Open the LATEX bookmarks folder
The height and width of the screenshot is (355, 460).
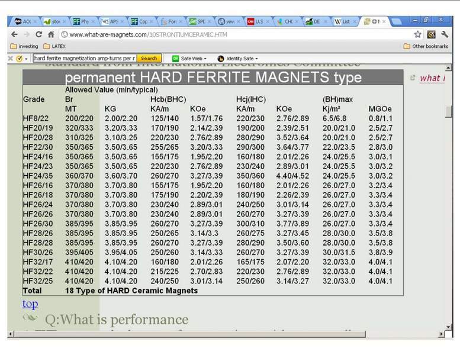(54, 46)
